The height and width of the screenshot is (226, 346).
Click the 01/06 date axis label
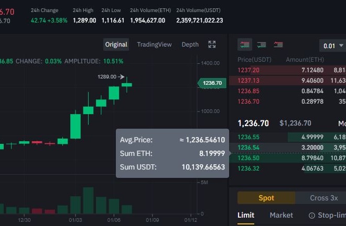114,220
